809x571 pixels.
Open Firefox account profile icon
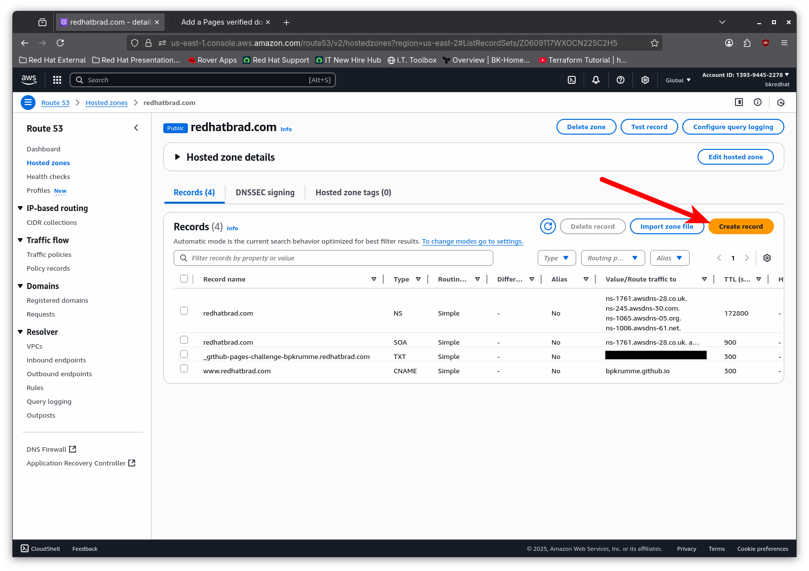click(x=729, y=43)
